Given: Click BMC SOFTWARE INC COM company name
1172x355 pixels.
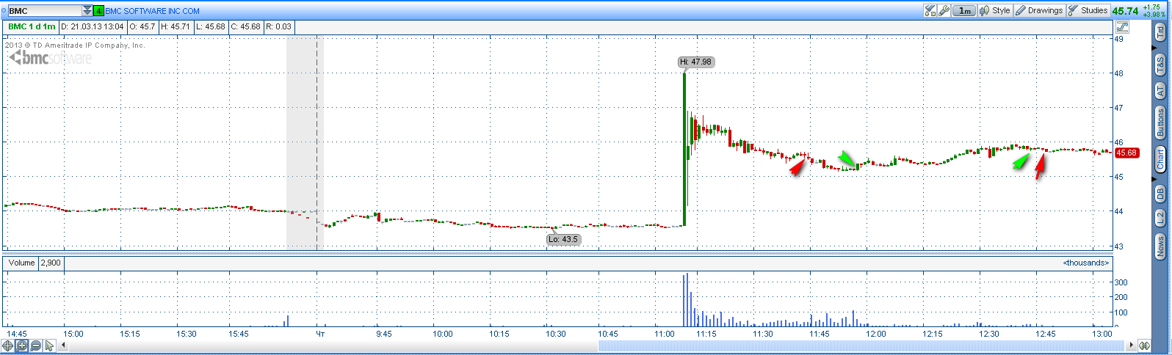Looking at the screenshot, I should click(152, 11).
